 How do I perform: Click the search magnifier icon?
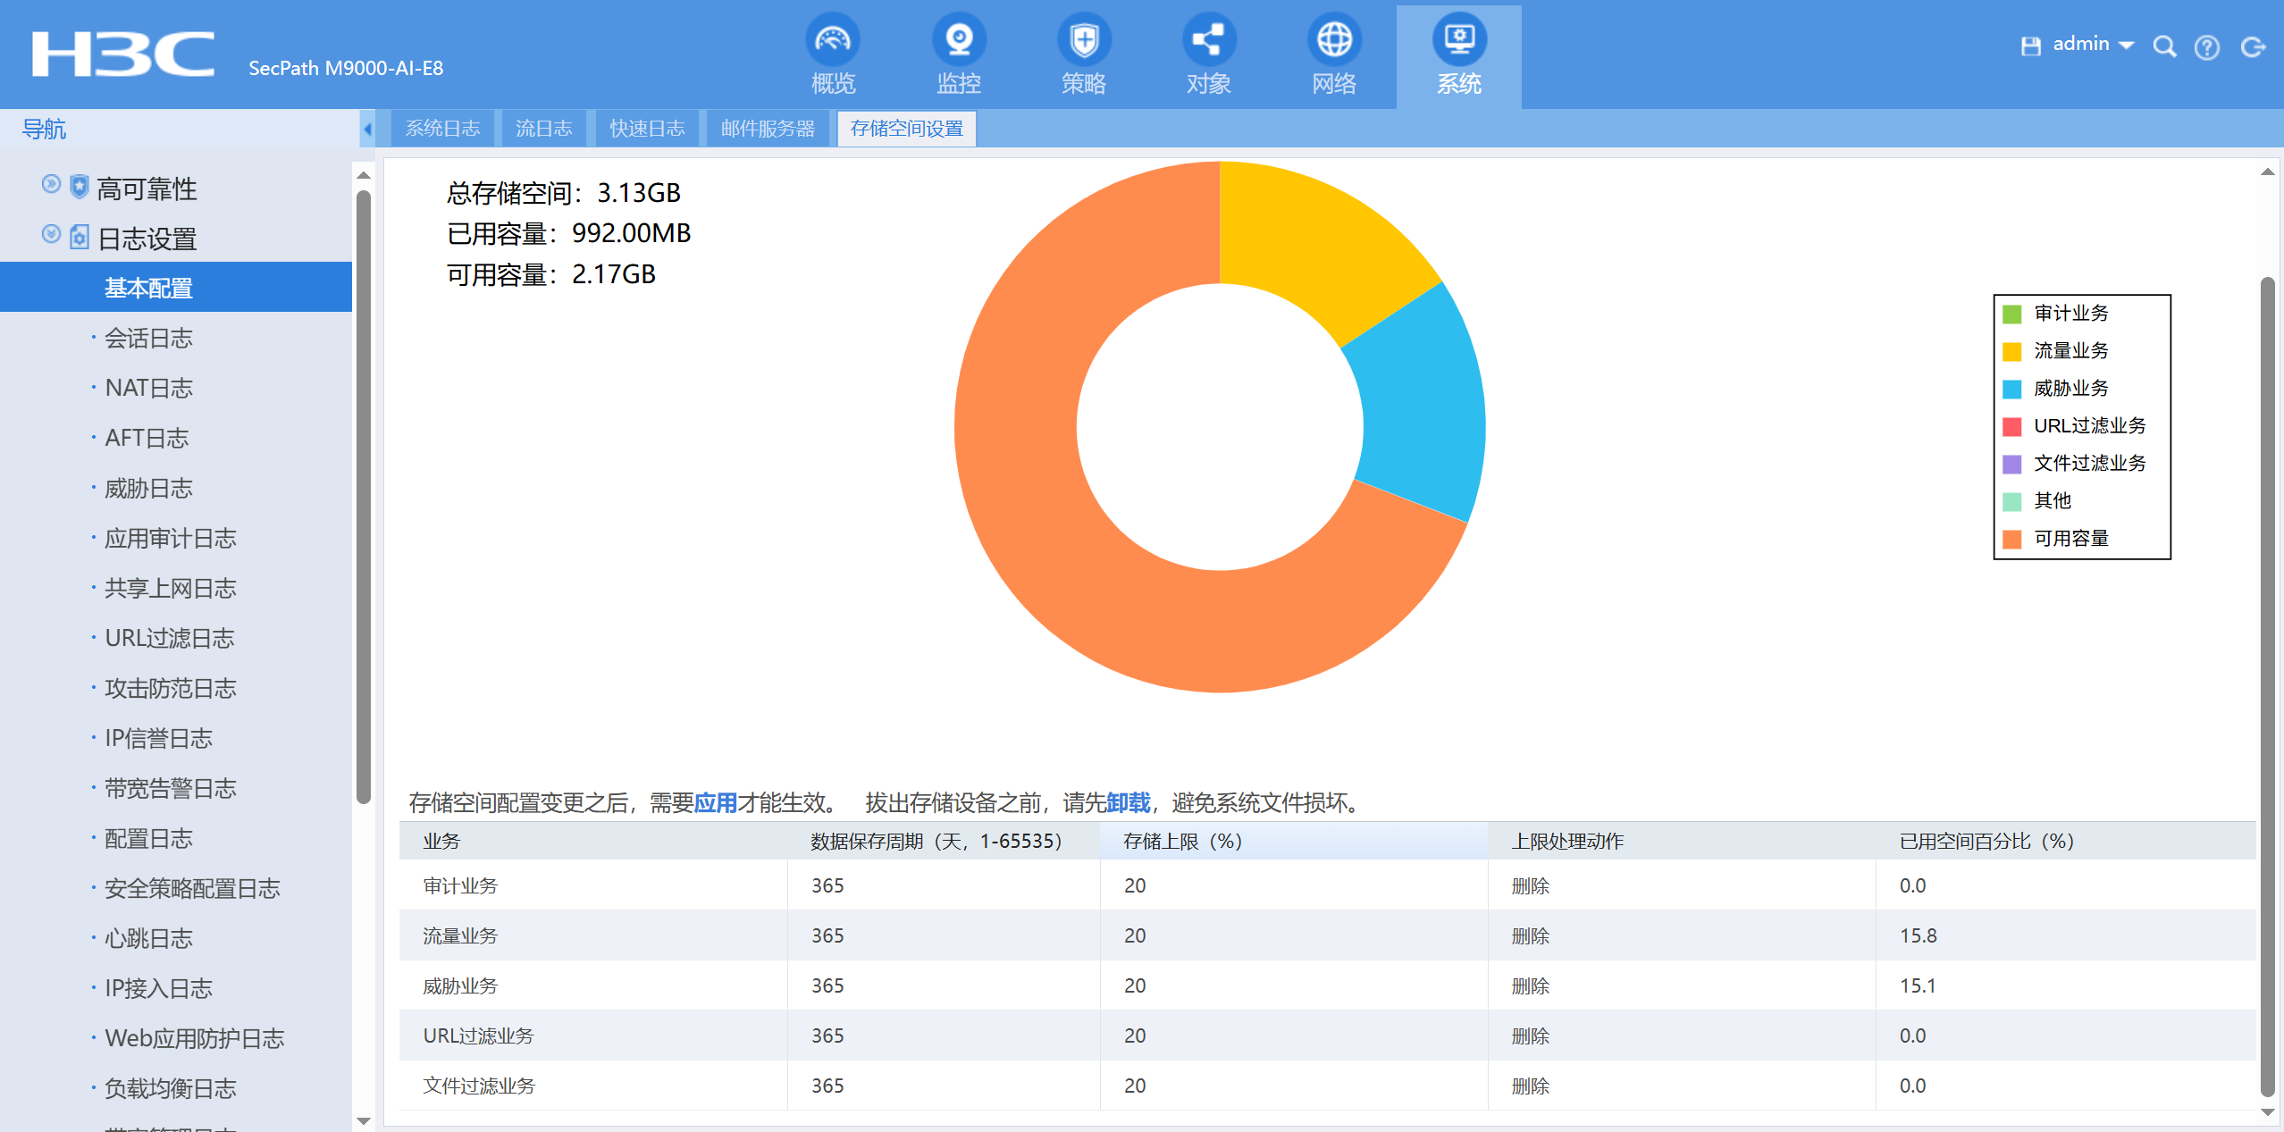coord(2163,46)
